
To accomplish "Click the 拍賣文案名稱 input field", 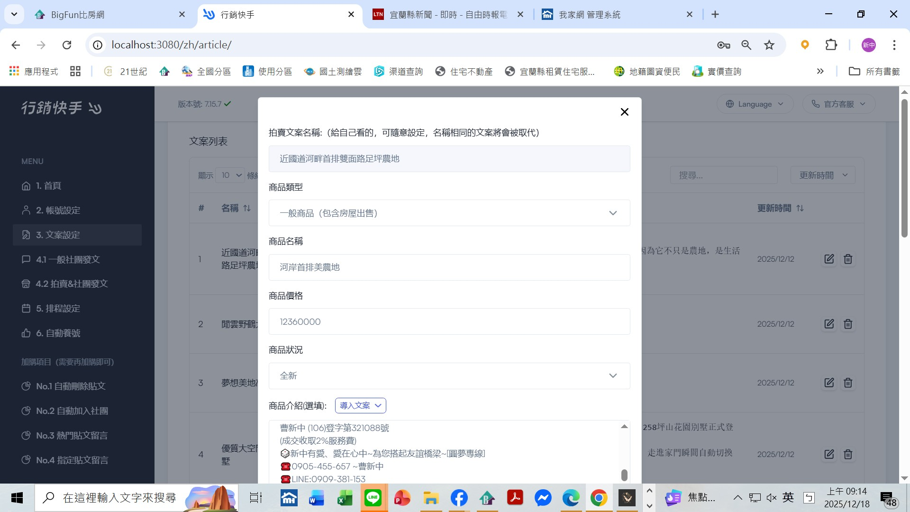I will tap(449, 159).
